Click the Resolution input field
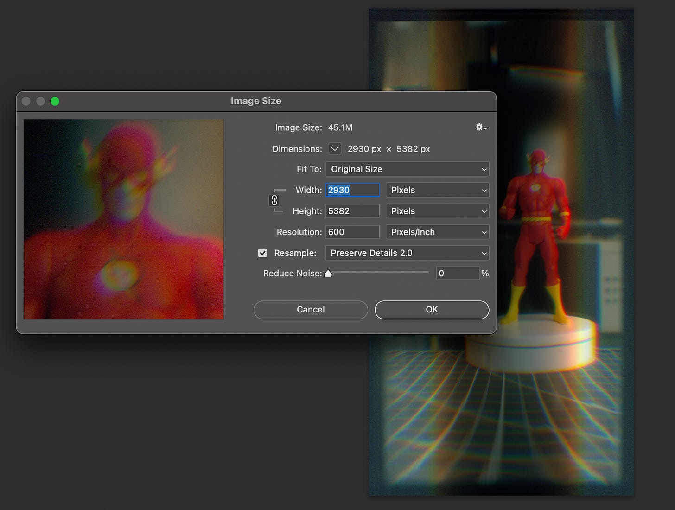The width and height of the screenshot is (675, 510). click(353, 232)
